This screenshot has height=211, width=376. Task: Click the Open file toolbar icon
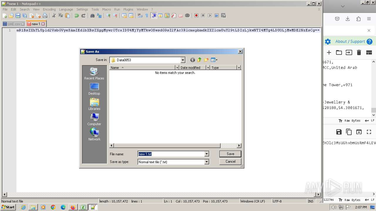(11, 16)
